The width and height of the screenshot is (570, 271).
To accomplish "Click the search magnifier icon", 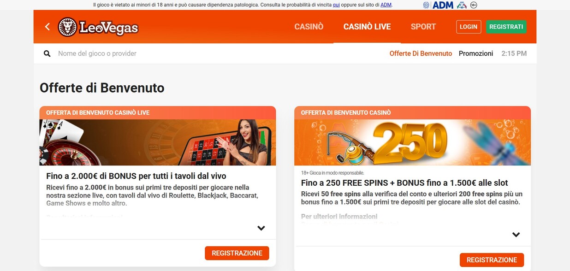I will pos(47,53).
